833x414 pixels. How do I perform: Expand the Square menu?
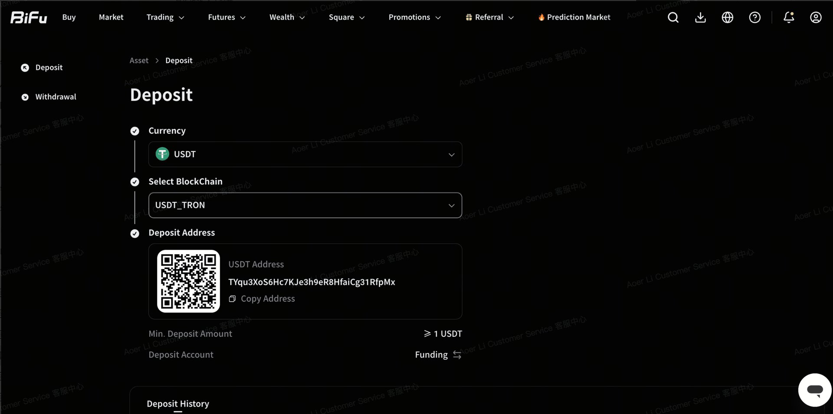(347, 17)
